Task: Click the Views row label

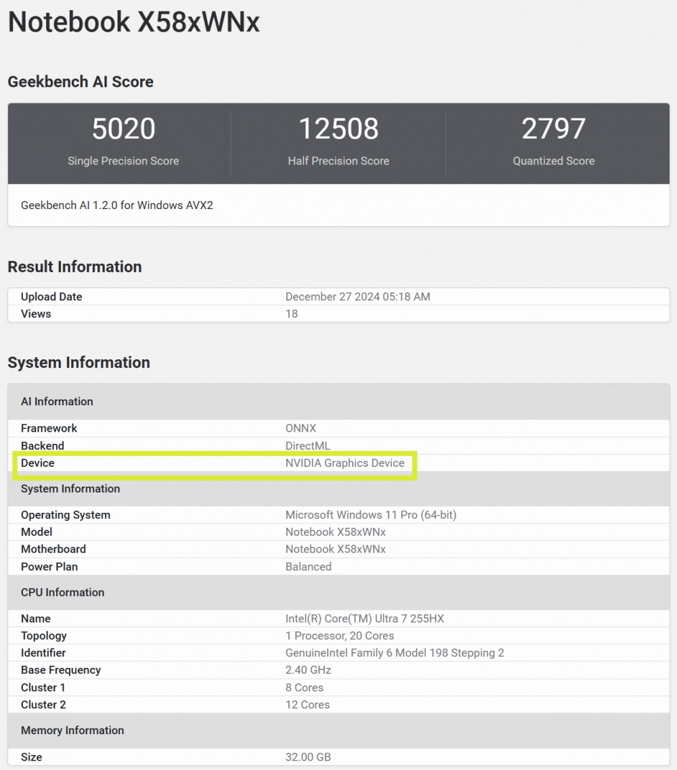Action: (36, 314)
